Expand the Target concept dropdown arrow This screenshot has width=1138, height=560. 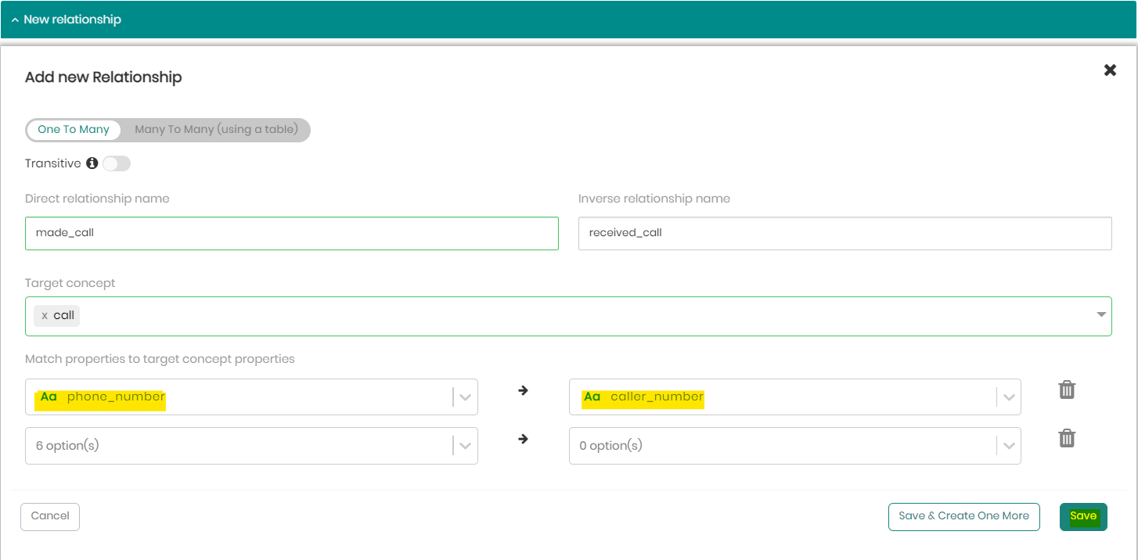coord(1101,314)
